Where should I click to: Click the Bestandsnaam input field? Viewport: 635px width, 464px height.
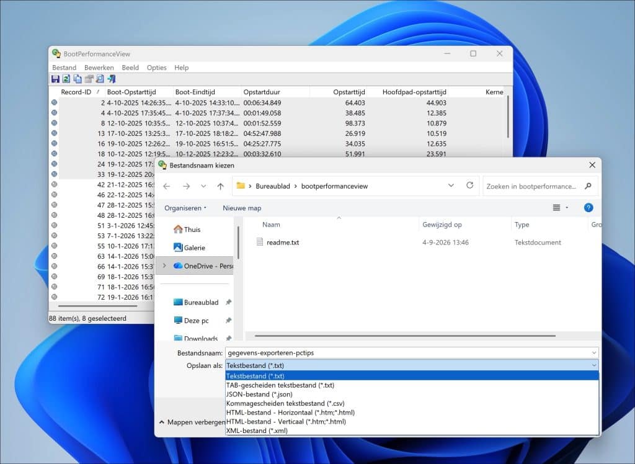(407, 353)
